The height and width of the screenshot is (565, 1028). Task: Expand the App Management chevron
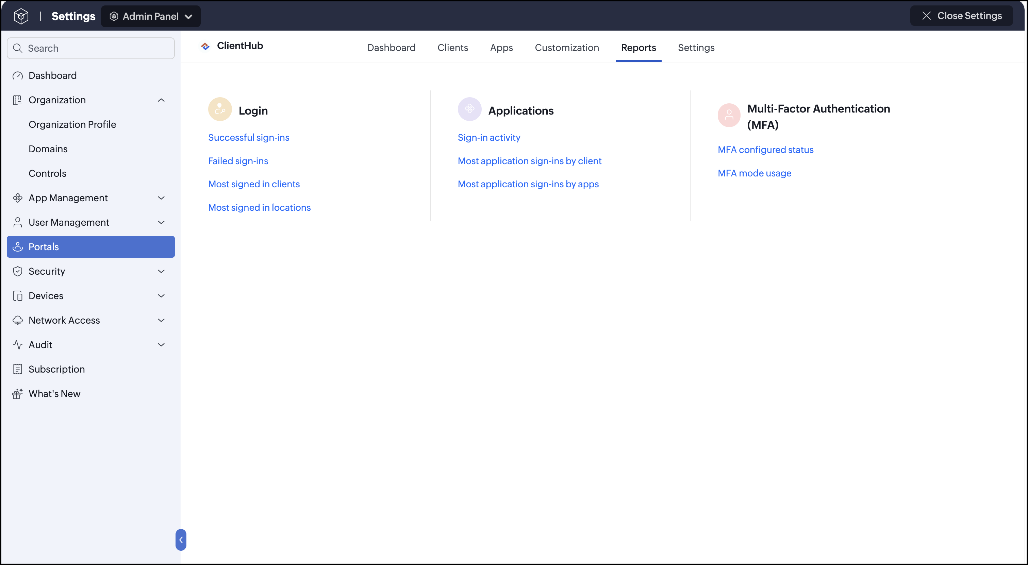click(161, 198)
